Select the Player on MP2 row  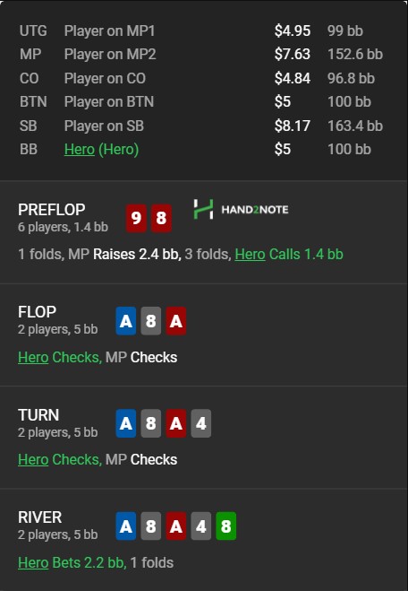(201, 55)
